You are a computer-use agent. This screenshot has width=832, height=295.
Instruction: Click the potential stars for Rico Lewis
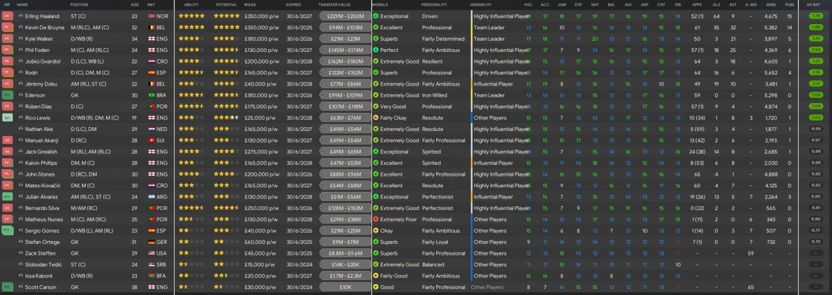[227, 118]
